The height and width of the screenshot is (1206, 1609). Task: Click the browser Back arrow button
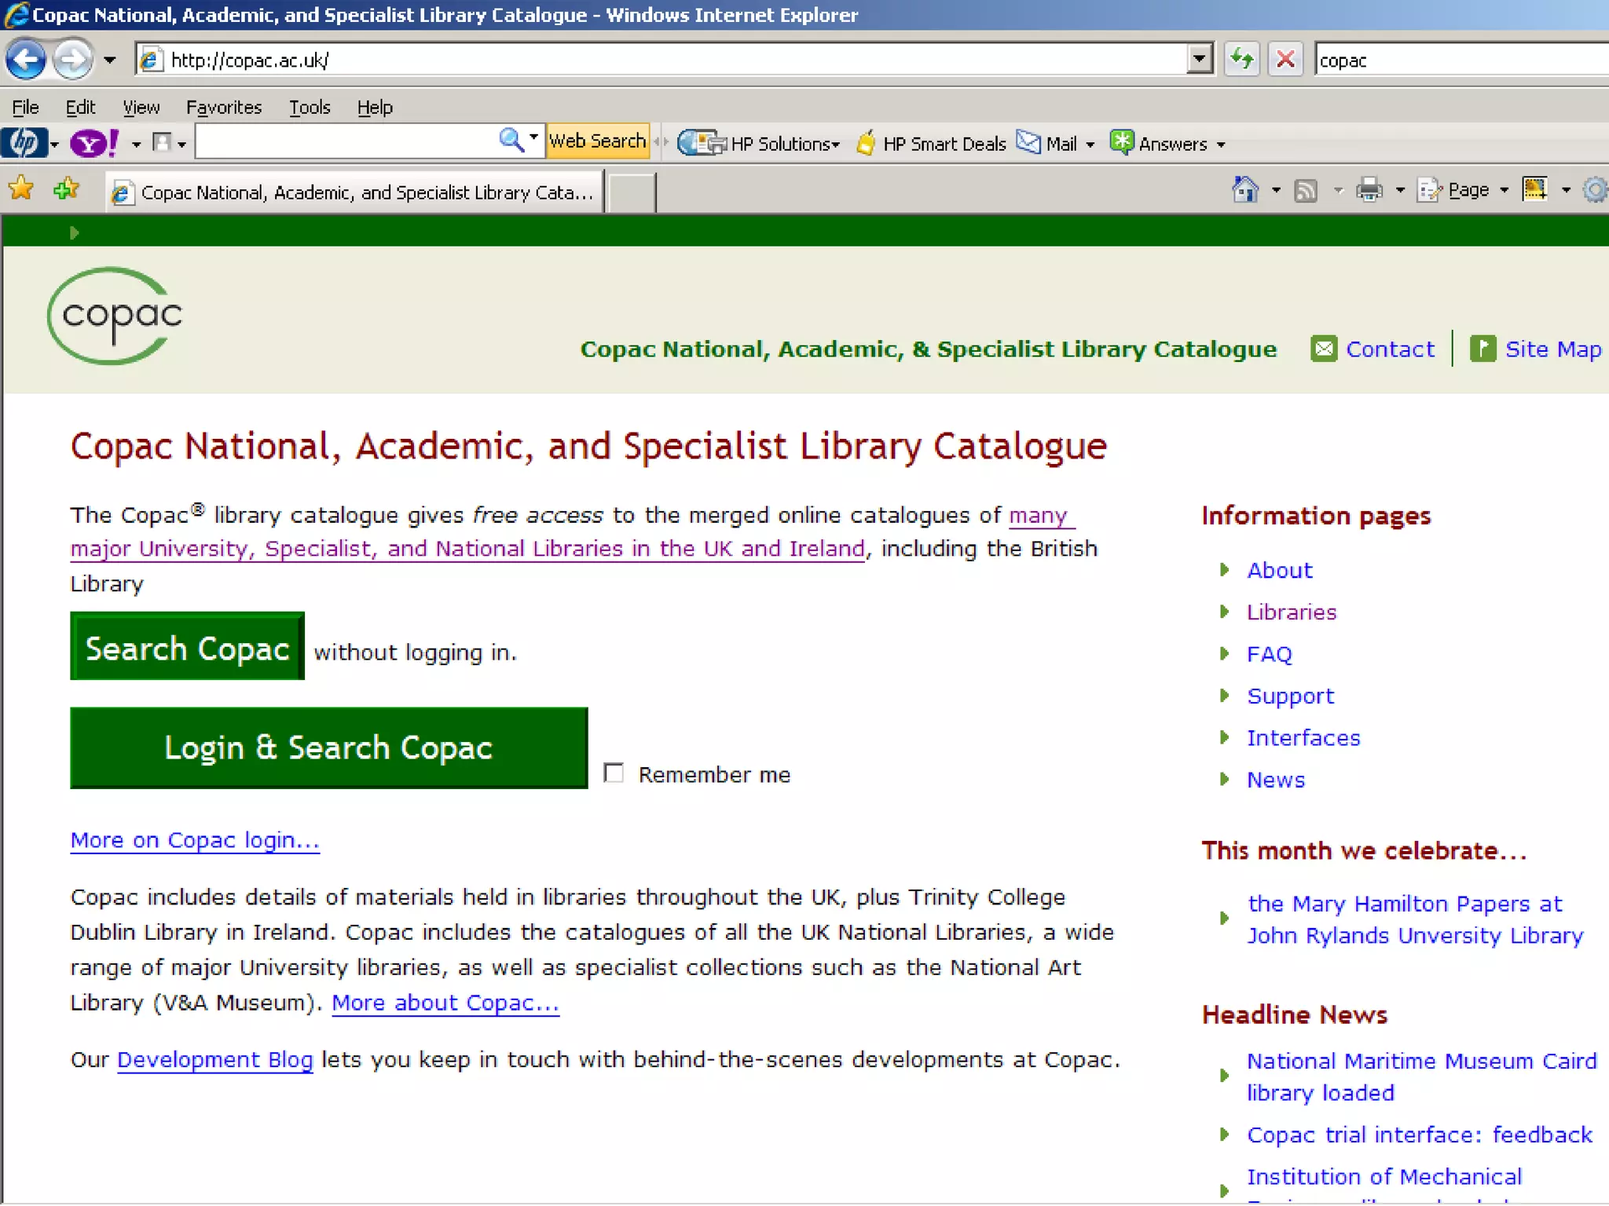pyautogui.click(x=26, y=60)
